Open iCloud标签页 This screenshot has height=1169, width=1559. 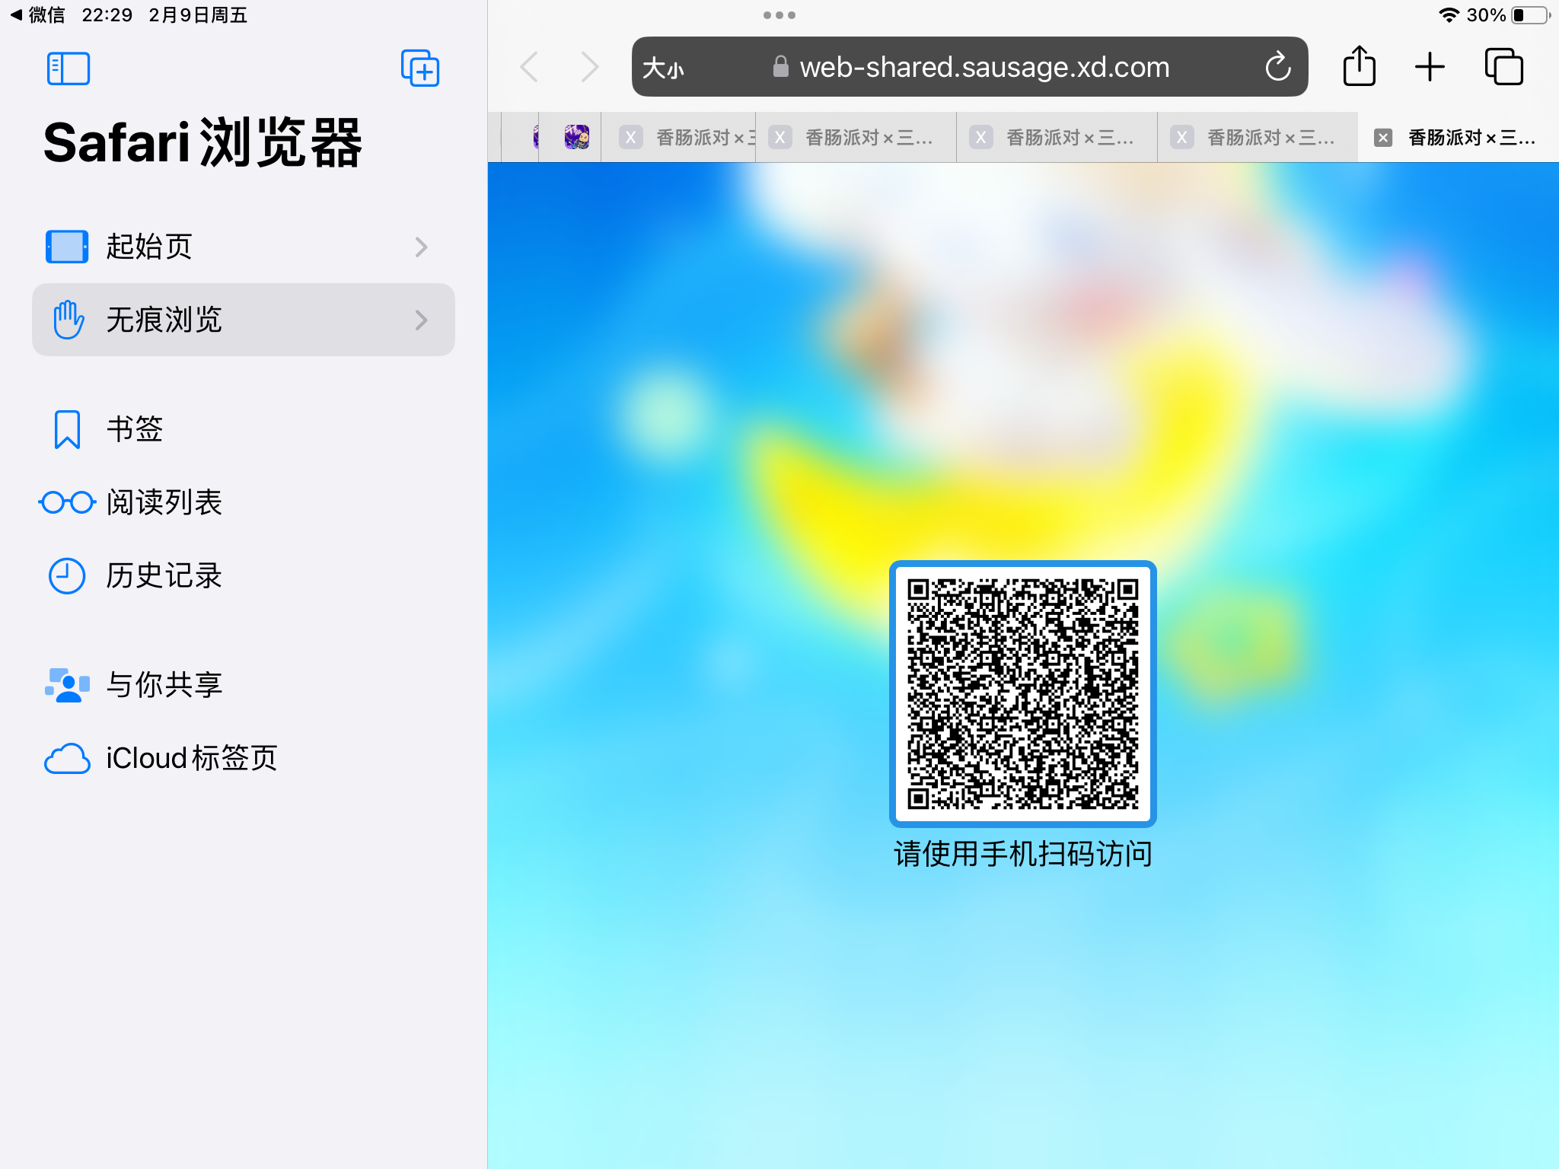244,758
